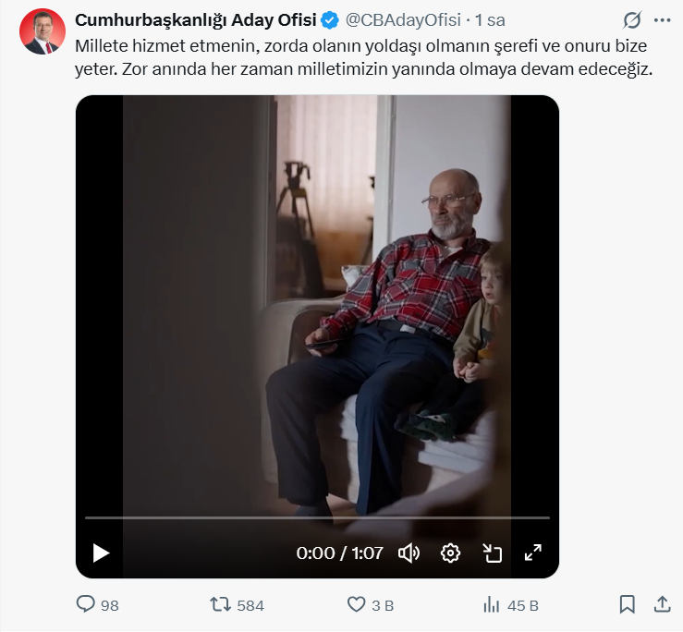Bookmark this post
Screen dimensions: 683x632
pyautogui.click(x=627, y=604)
